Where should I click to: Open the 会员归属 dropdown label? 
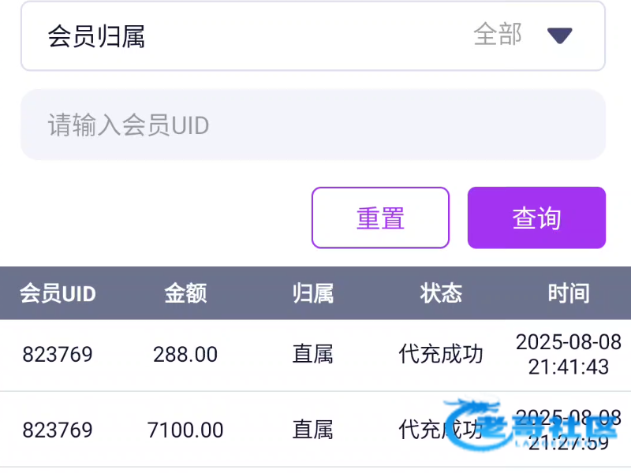coord(96,36)
